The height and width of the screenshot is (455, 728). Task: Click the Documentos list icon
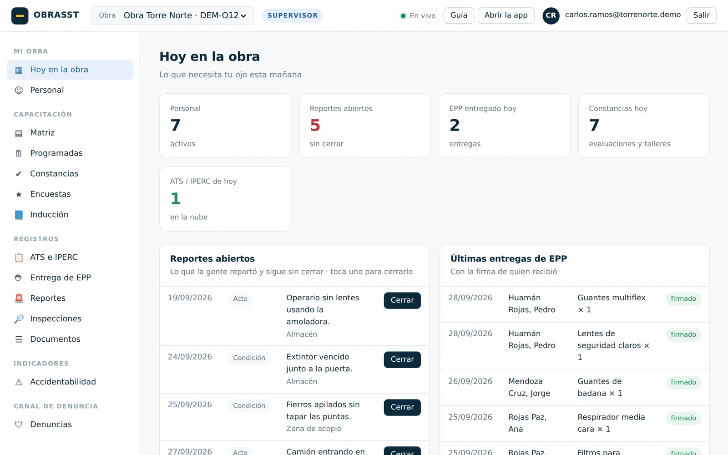point(19,339)
